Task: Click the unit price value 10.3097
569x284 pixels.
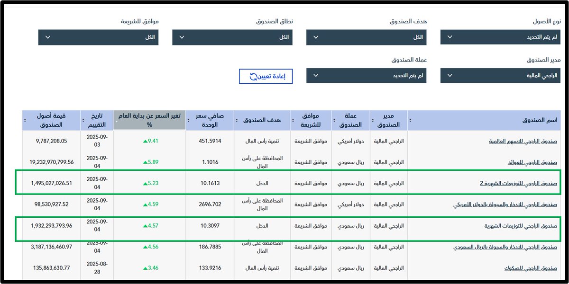Action: (210, 226)
